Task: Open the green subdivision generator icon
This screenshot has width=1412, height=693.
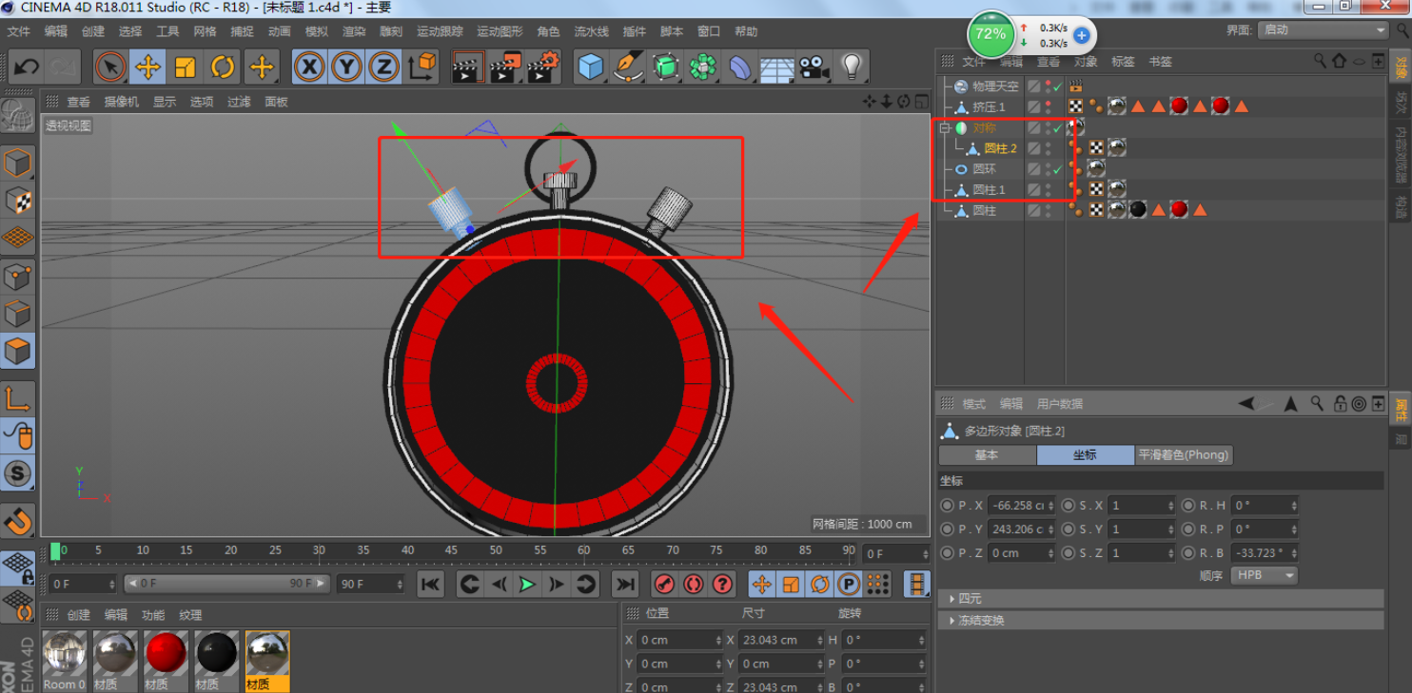Action: [666, 67]
